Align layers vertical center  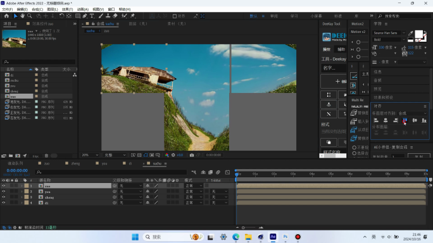pos(415,120)
